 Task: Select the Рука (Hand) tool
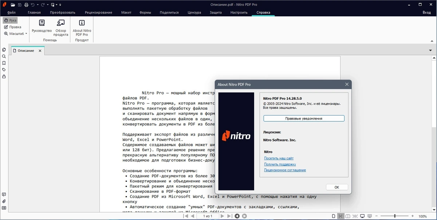tap(10, 20)
